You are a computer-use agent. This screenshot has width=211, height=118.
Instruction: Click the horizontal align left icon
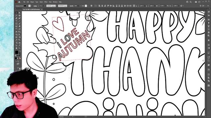(x=99, y=6)
